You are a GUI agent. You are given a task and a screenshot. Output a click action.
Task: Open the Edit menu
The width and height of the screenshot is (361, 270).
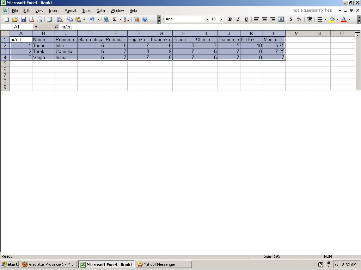tap(26, 11)
